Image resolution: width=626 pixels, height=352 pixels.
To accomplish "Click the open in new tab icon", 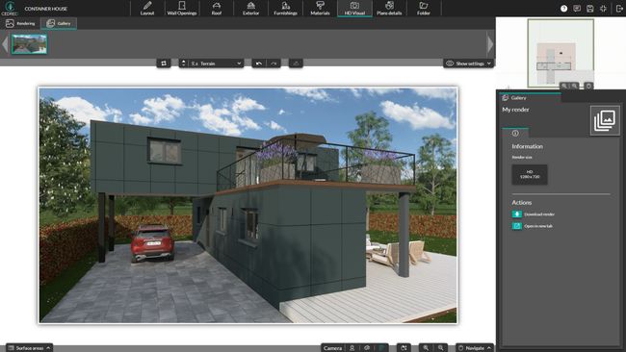I will tap(517, 226).
